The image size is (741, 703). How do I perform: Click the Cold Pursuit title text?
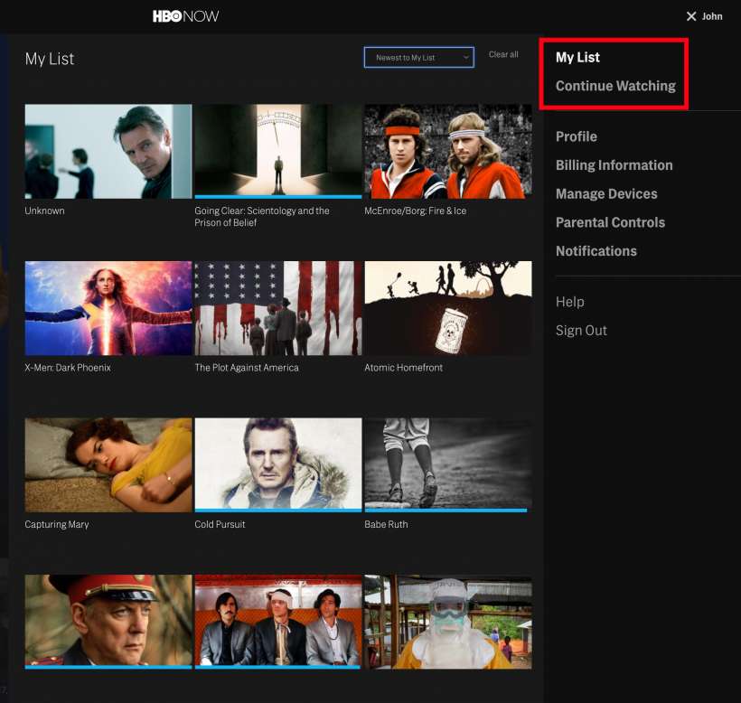click(220, 524)
